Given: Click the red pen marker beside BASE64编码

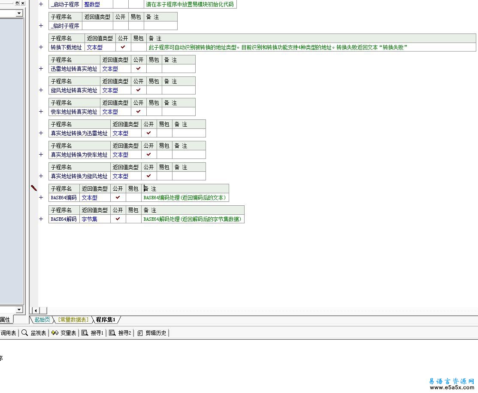Looking at the screenshot, I should pos(34,188).
